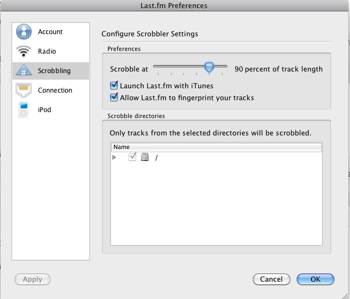Go to the Connection section label

55,90
